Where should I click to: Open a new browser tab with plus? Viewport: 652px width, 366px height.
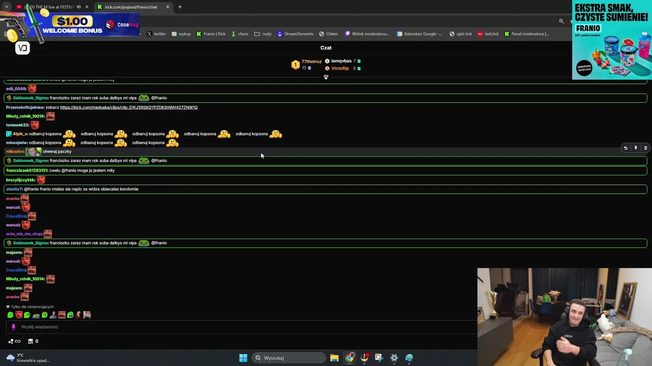(x=180, y=7)
